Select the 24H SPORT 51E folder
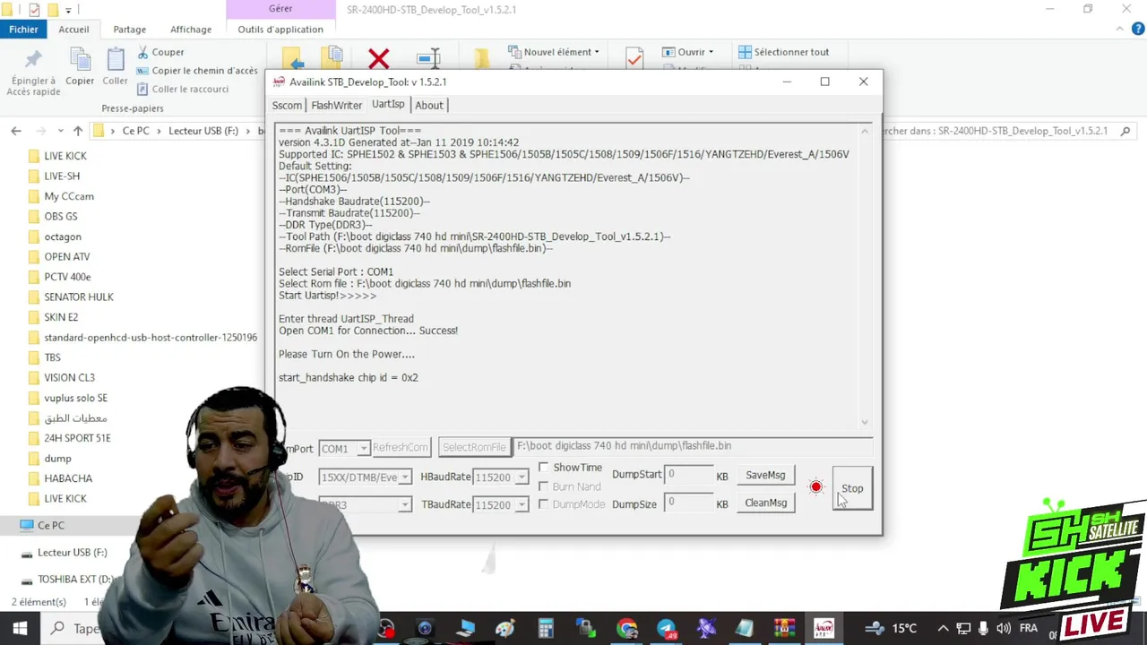The image size is (1147, 645). click(x=77, y=438)
